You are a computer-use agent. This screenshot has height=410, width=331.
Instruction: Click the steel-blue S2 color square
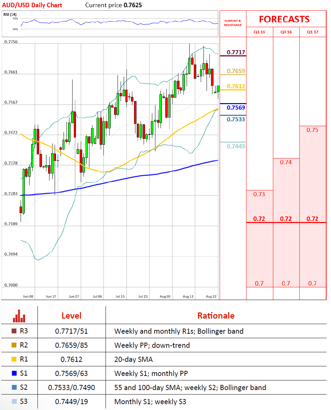[x=14, y=388]
